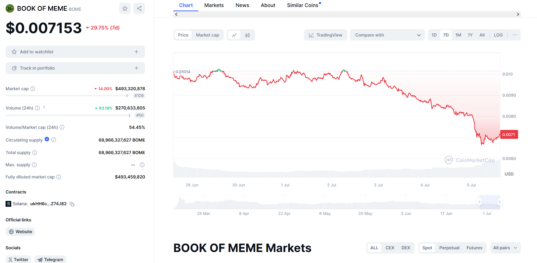
Task: Open the share icon button
Action: tap(139, 8)
